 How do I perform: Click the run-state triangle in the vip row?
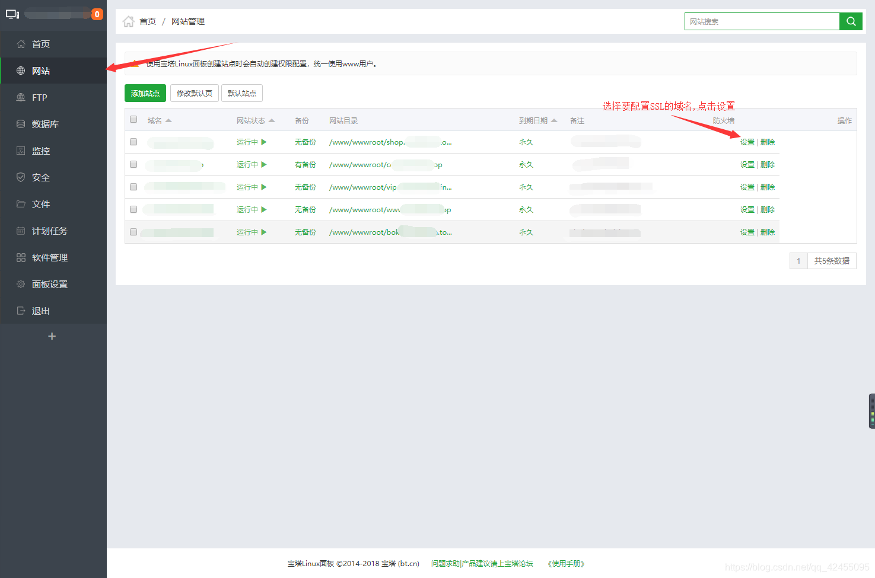tap(264, 187)
